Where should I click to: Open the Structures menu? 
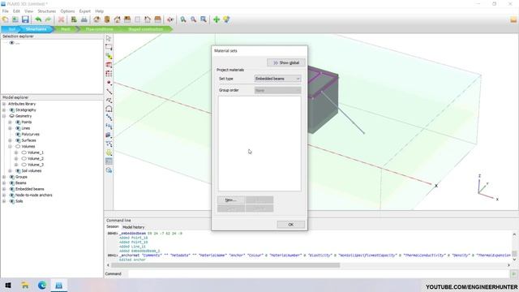pyautogui.click(x=46, y=11)
